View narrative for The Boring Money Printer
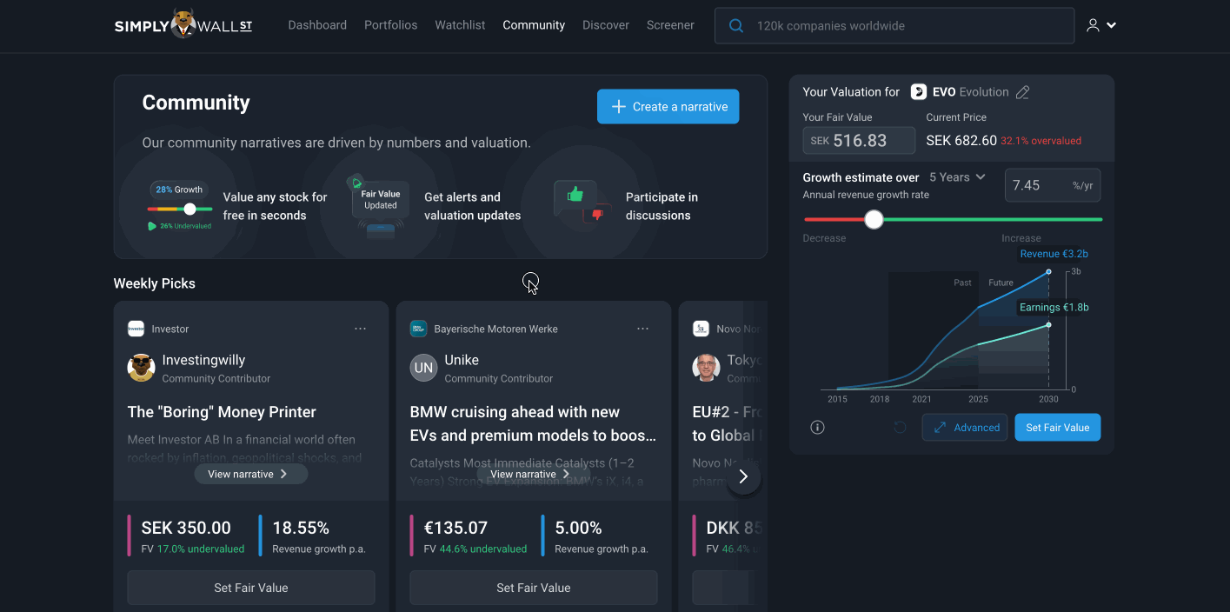Image resolution: width=1230 pixels, height=612 pixels. click(250, 474)
